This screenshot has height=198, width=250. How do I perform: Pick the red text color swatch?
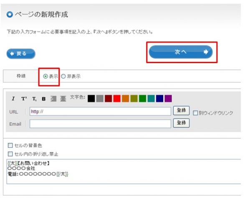[117, 99]
